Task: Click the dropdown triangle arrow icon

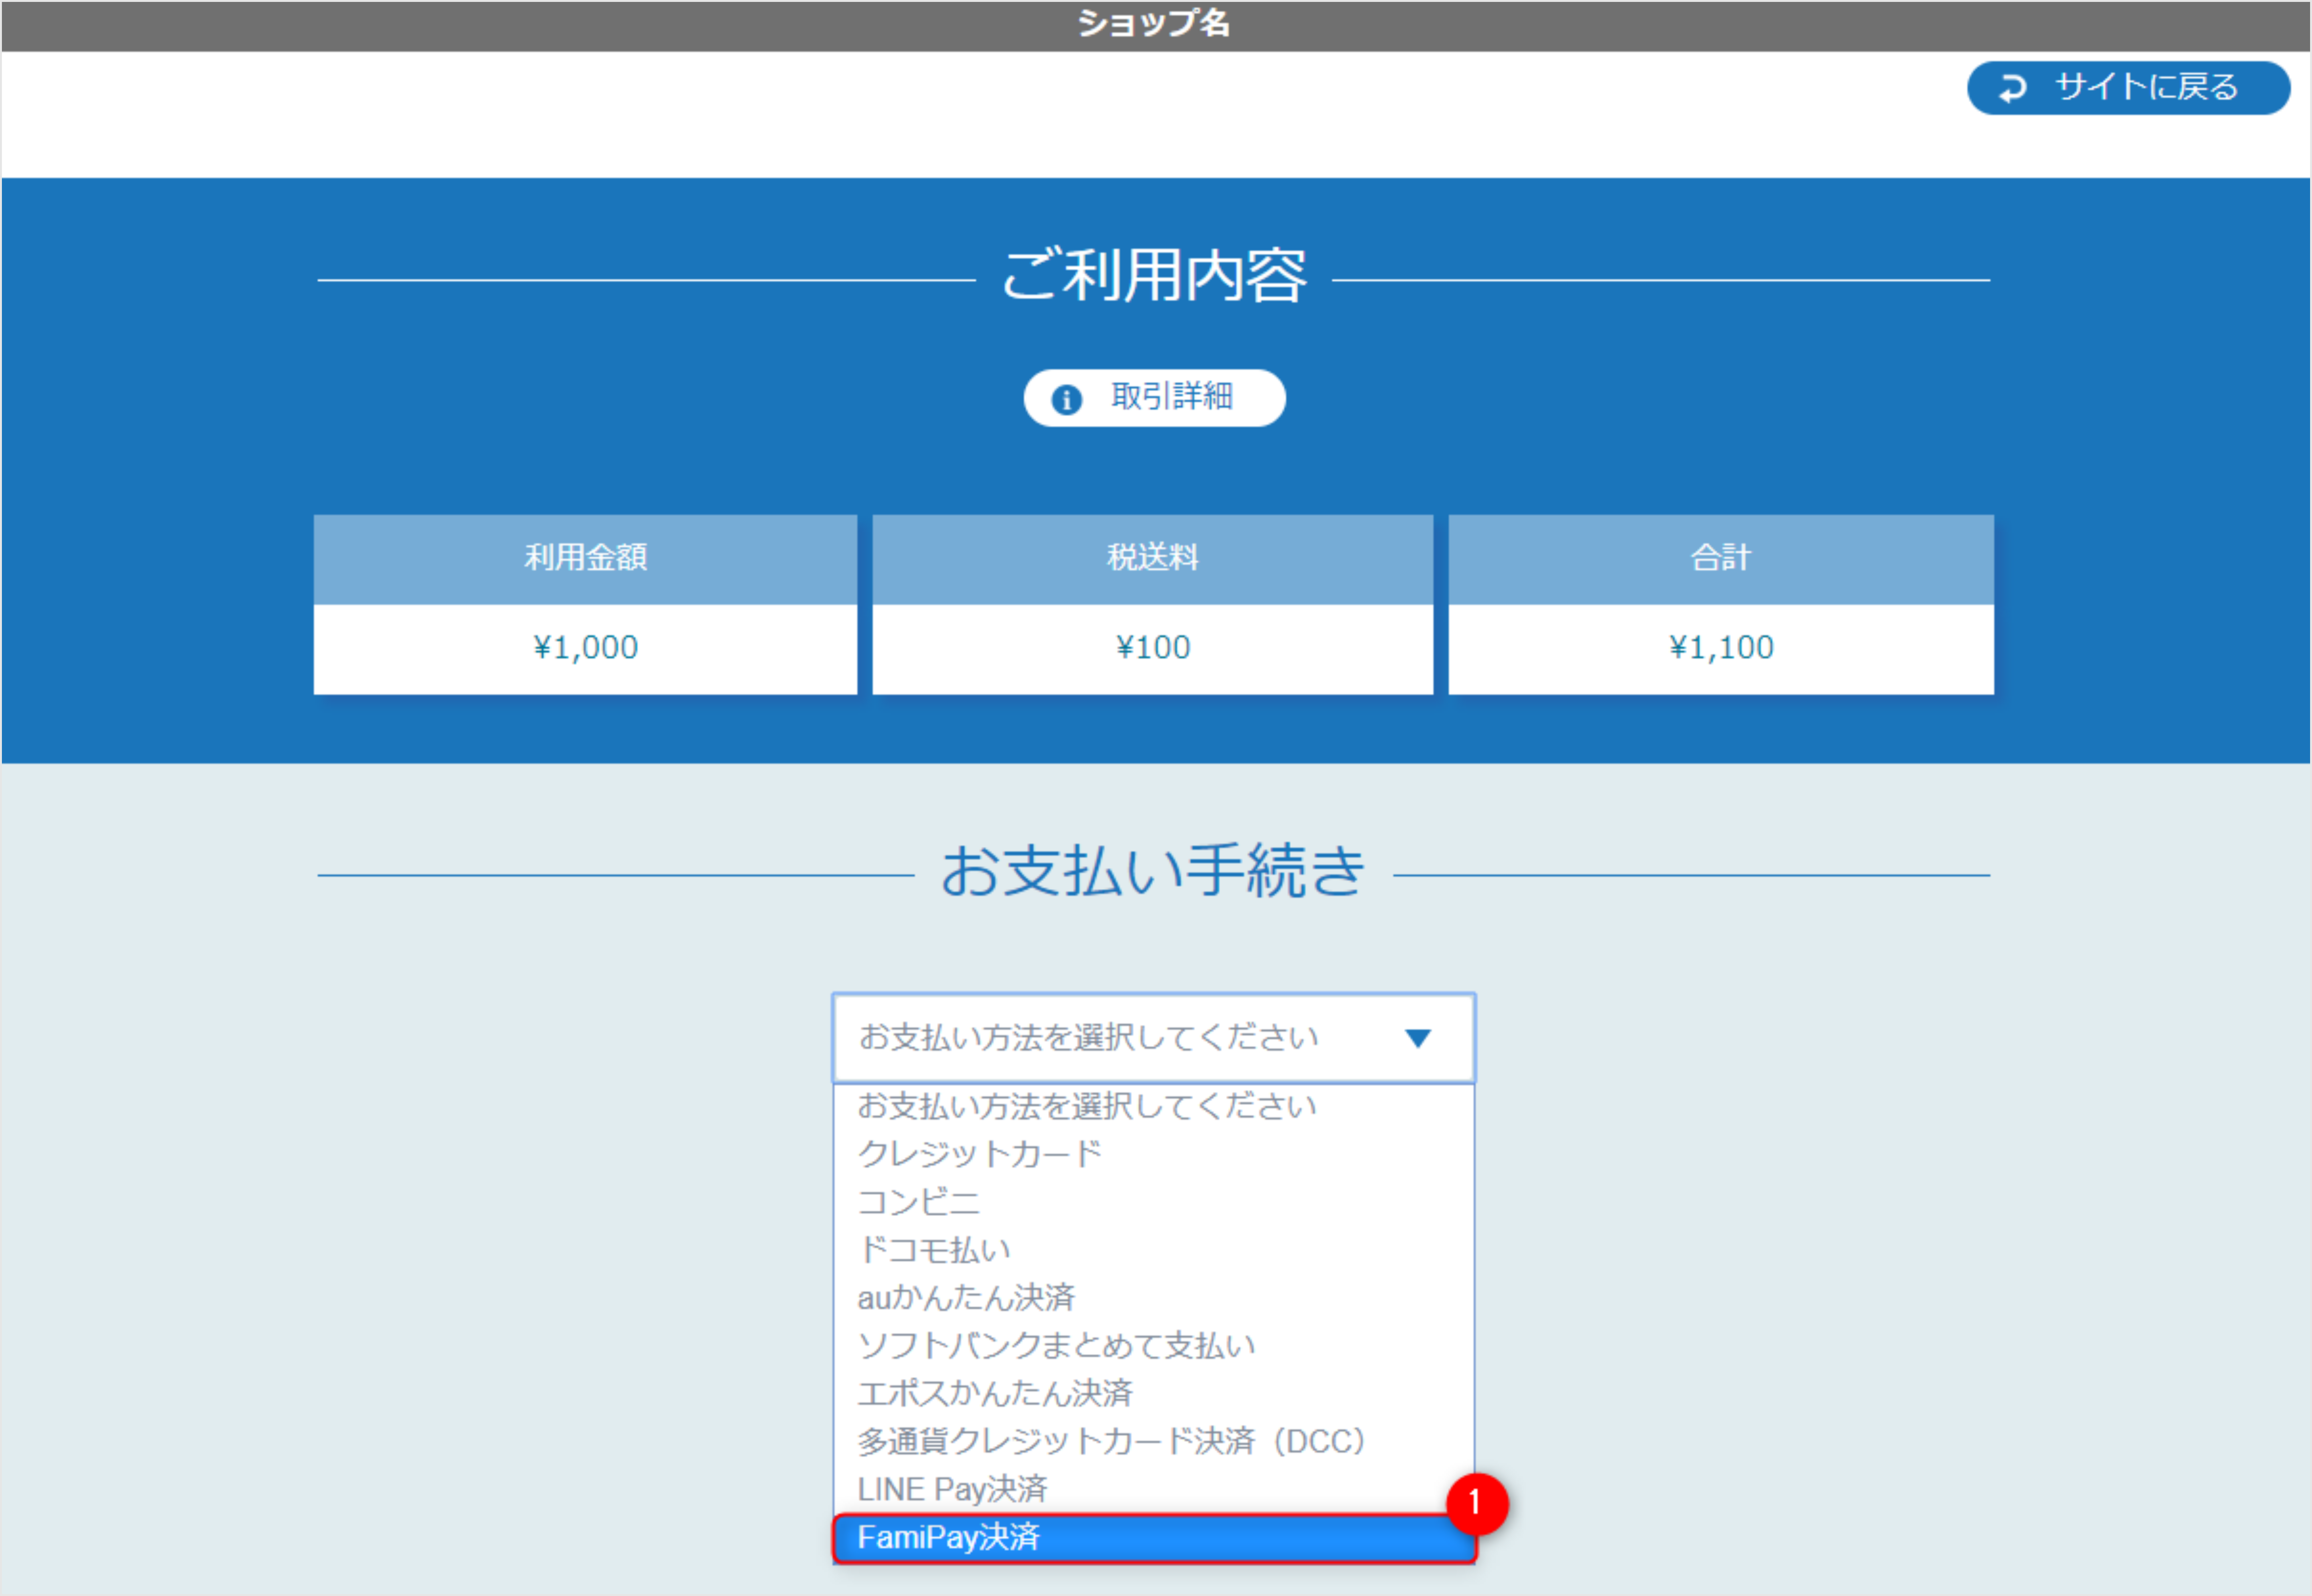Action: (1419, 1037)
